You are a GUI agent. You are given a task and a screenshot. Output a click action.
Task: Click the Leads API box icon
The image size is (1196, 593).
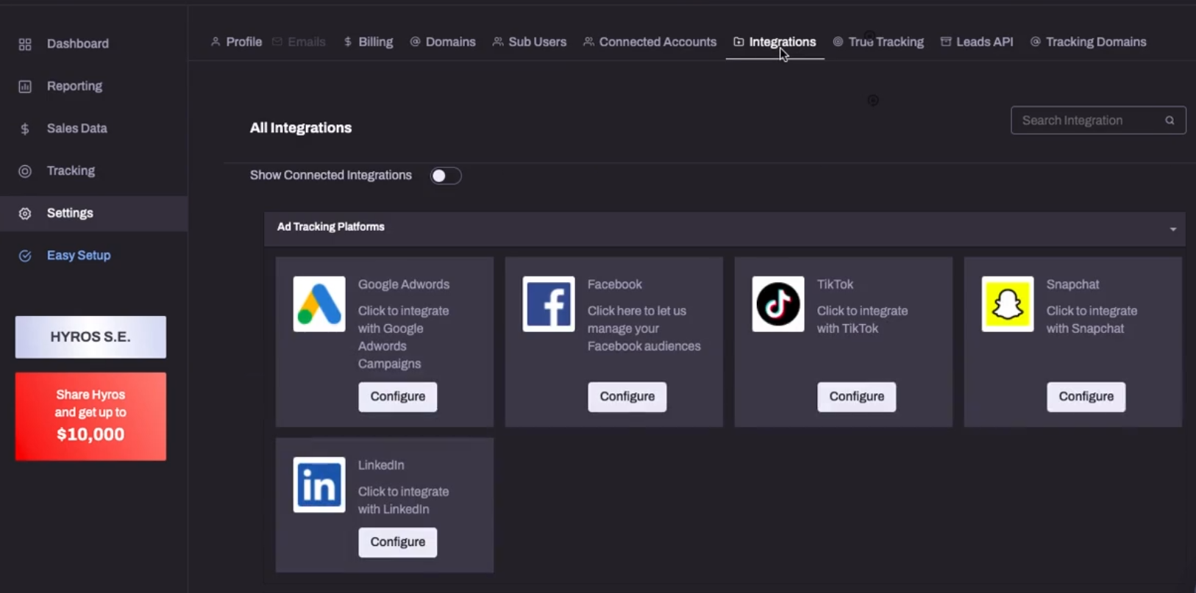tap(946, 42)
